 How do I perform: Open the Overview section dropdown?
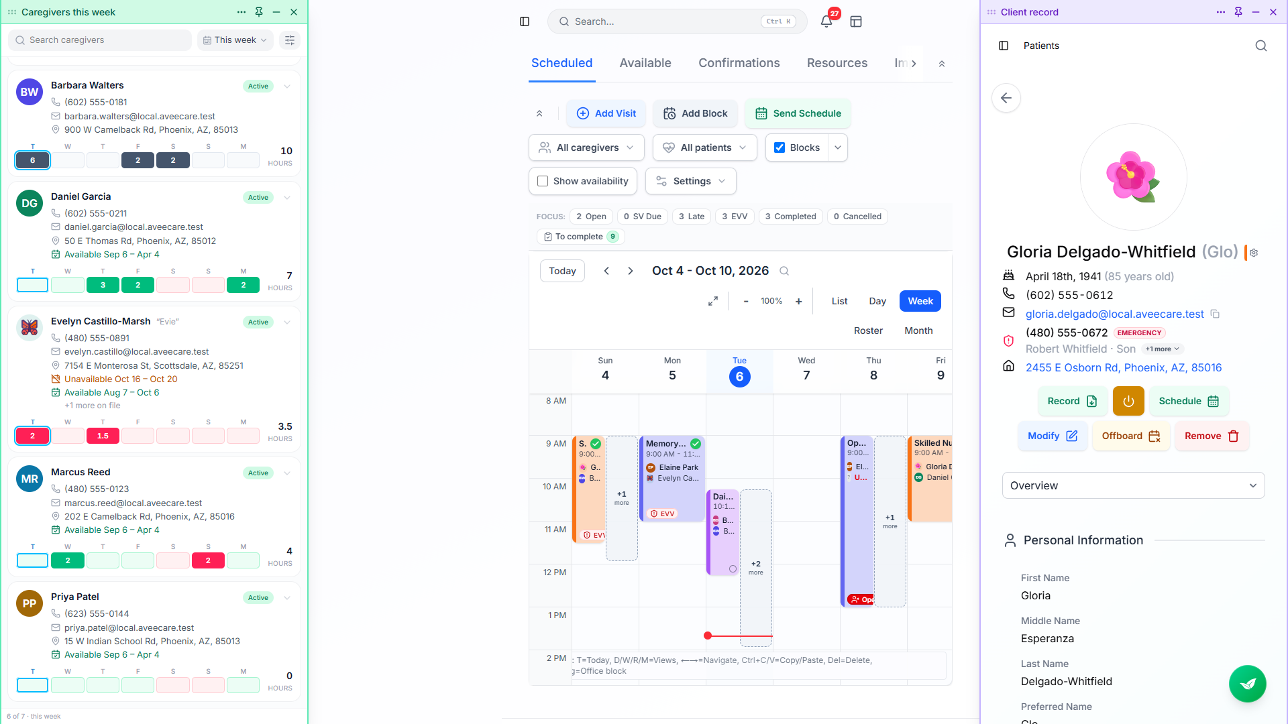(1133, 485)
